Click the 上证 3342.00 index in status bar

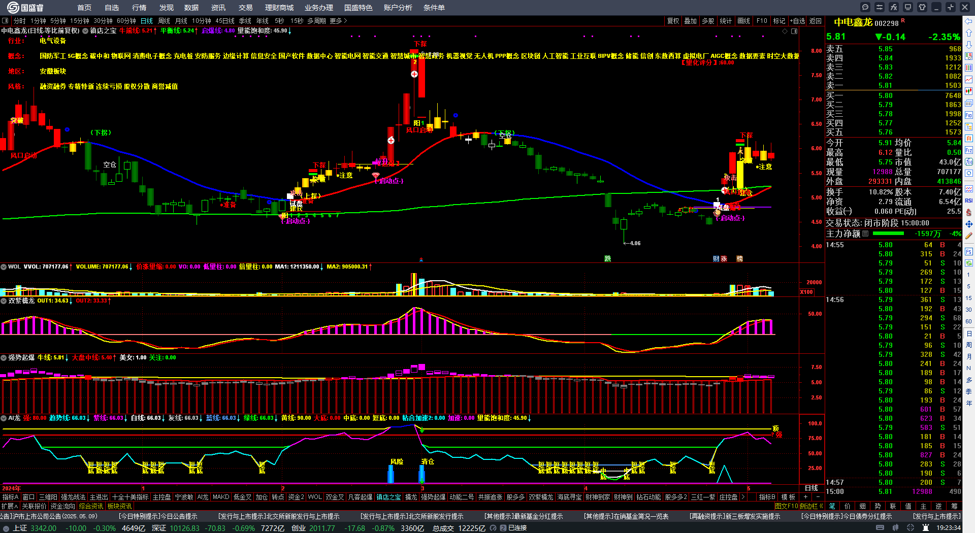coord(35,528)
